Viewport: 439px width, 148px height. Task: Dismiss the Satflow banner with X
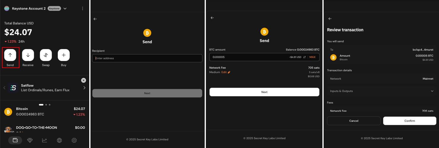(84, 80)
